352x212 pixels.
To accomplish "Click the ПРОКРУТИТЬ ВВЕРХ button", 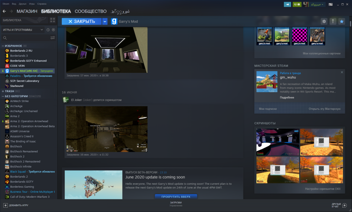I will click(176, 196).
